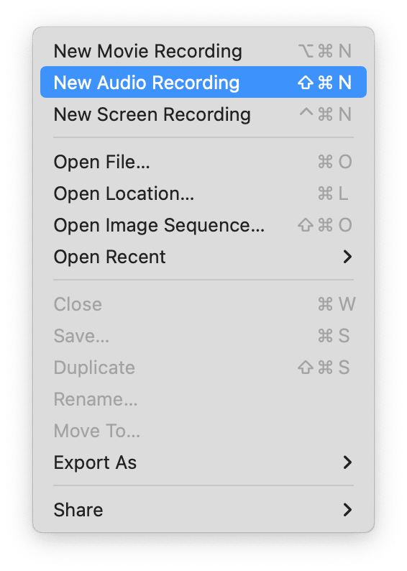This screenshot has width=407, height=571.
Task: Choose Open Location... menu entry
Action: [x=203, y=193]
